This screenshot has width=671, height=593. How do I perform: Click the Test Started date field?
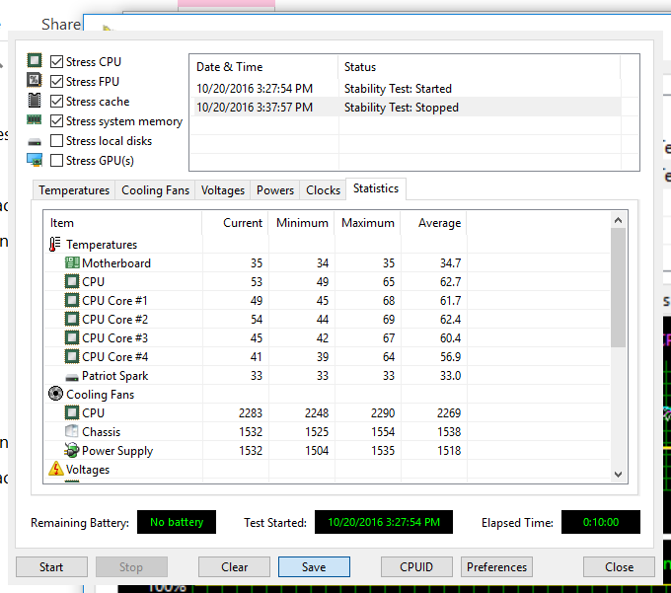point(384,522)
